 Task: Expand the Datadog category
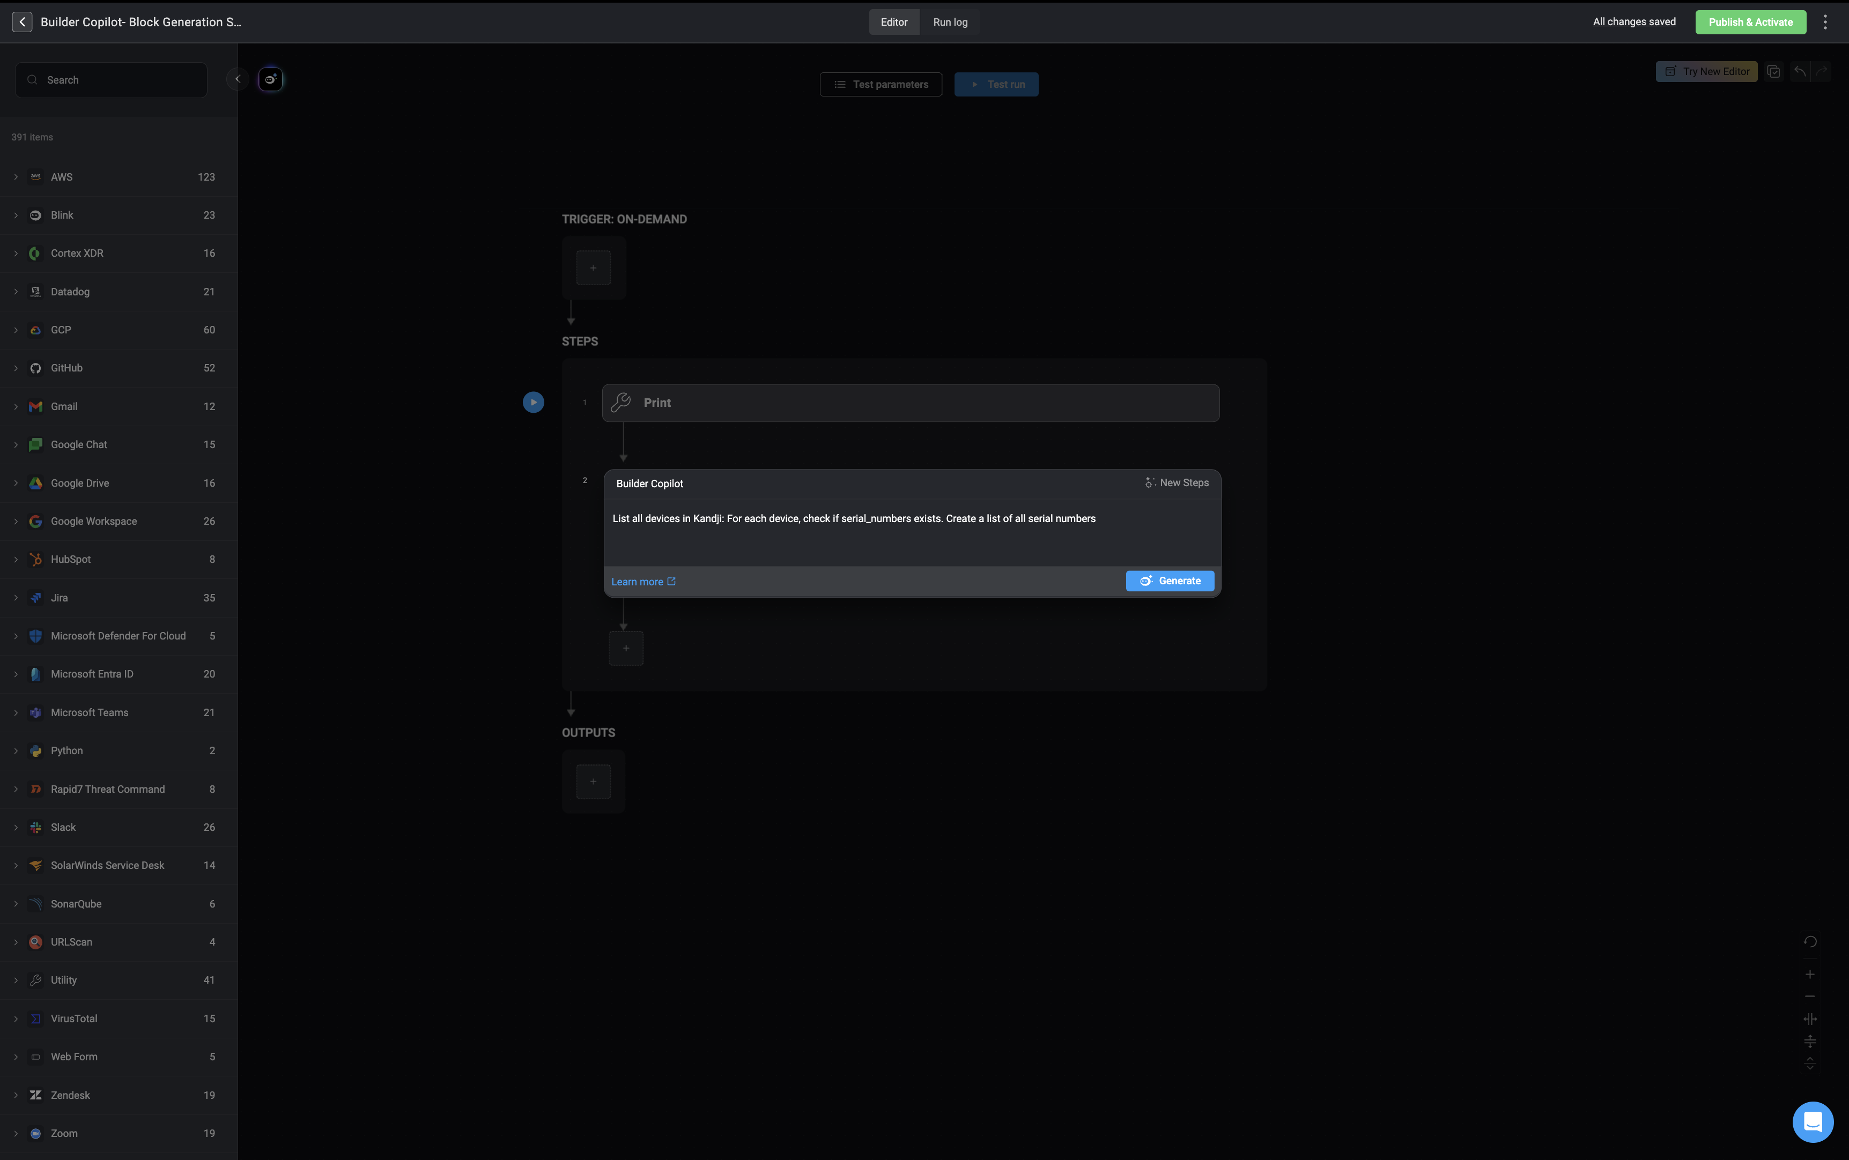(x=16, y=292)
